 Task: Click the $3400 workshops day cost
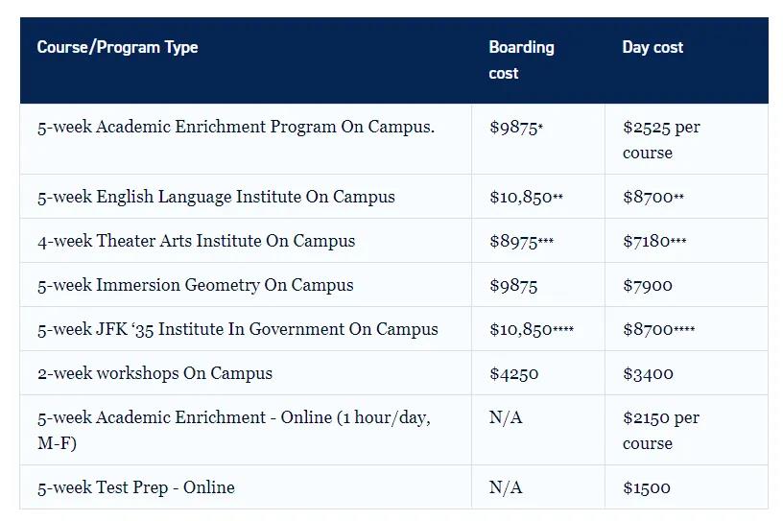point(648,373)
